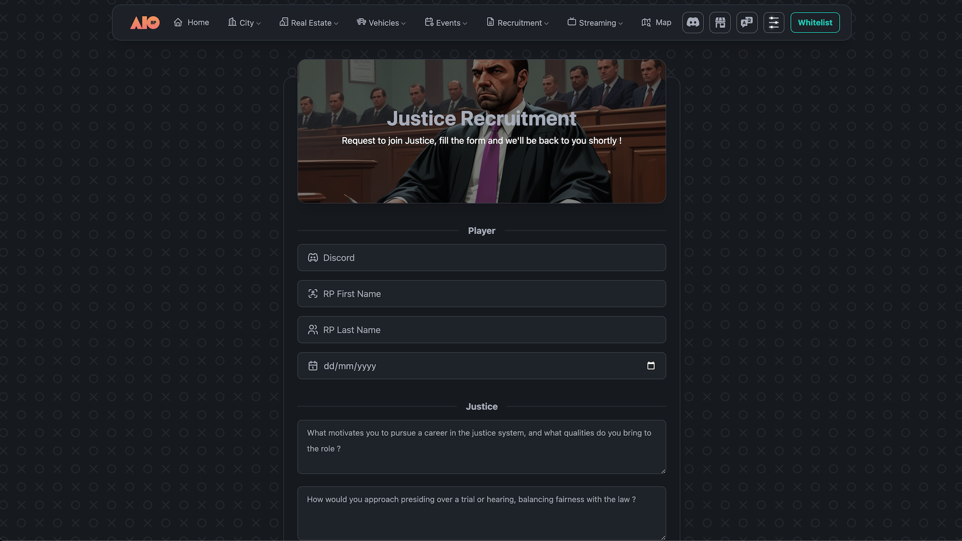Viewport: 962px width, 541px height.
Task: Click the AIO RP logo
Action: tap(145, 23)
